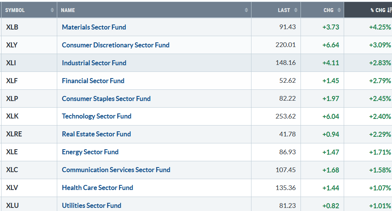Open the Materials Sector Fund link

point(94,27)
